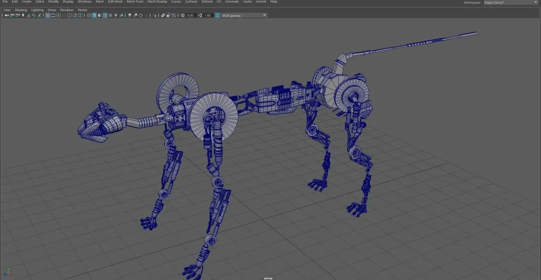Click the Exposure reset icon
541x280 pixels.
point(182,15)
